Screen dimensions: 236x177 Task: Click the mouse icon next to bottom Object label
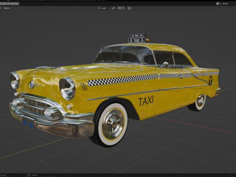coord(29,175)
